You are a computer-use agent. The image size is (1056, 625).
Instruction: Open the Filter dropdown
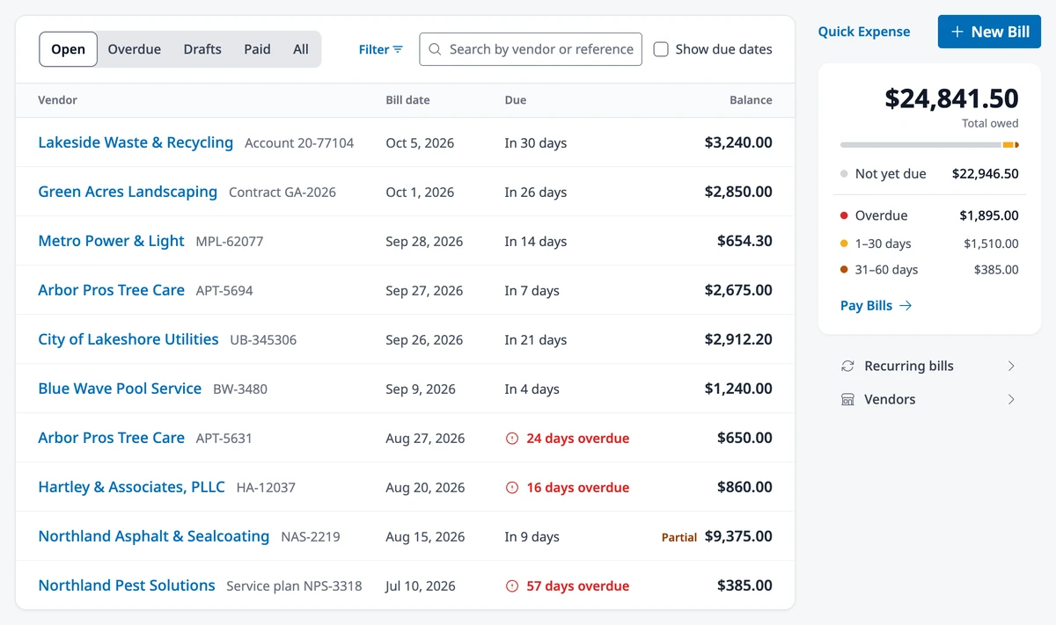pos(381,49)
